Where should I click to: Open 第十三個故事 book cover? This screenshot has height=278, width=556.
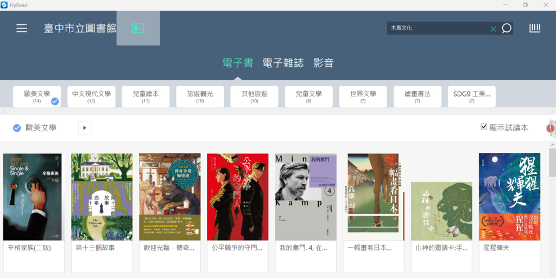pos(102,197)
